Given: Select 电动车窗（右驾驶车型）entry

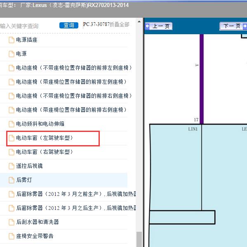Looking at the screenshot, I should click(x=45, y=152).
